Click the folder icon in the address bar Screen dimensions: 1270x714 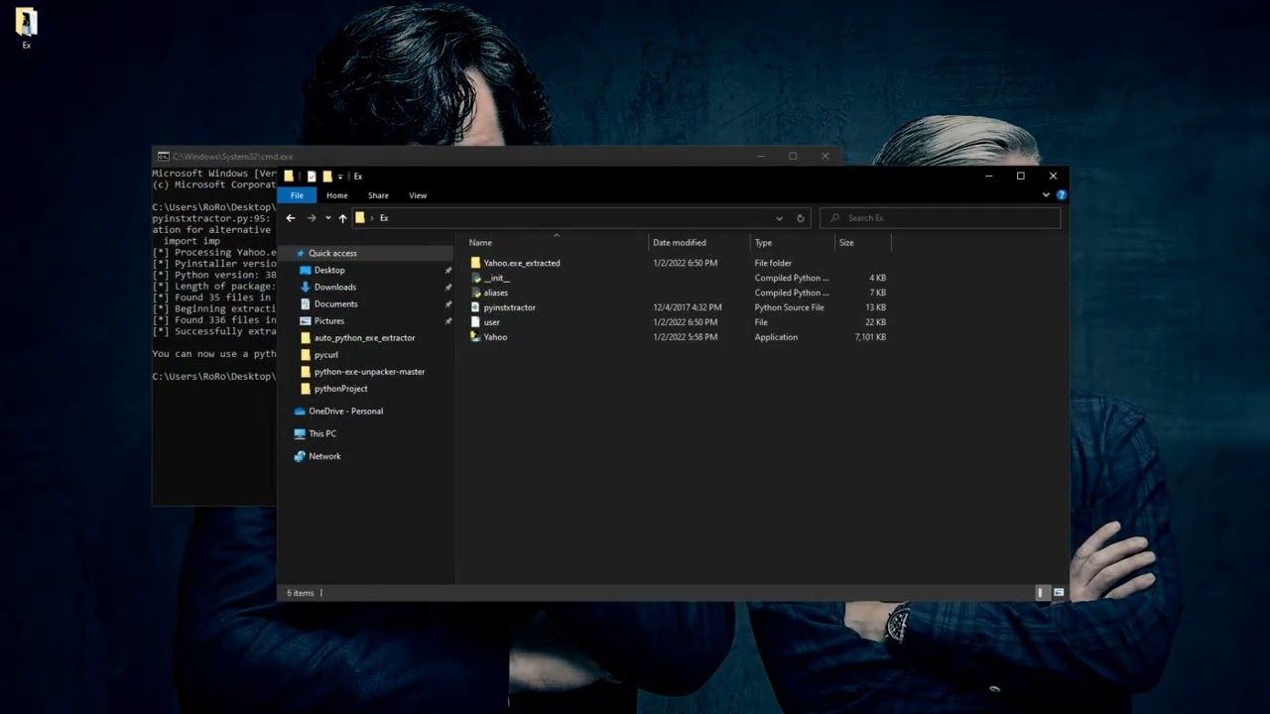tap(360, 218)
